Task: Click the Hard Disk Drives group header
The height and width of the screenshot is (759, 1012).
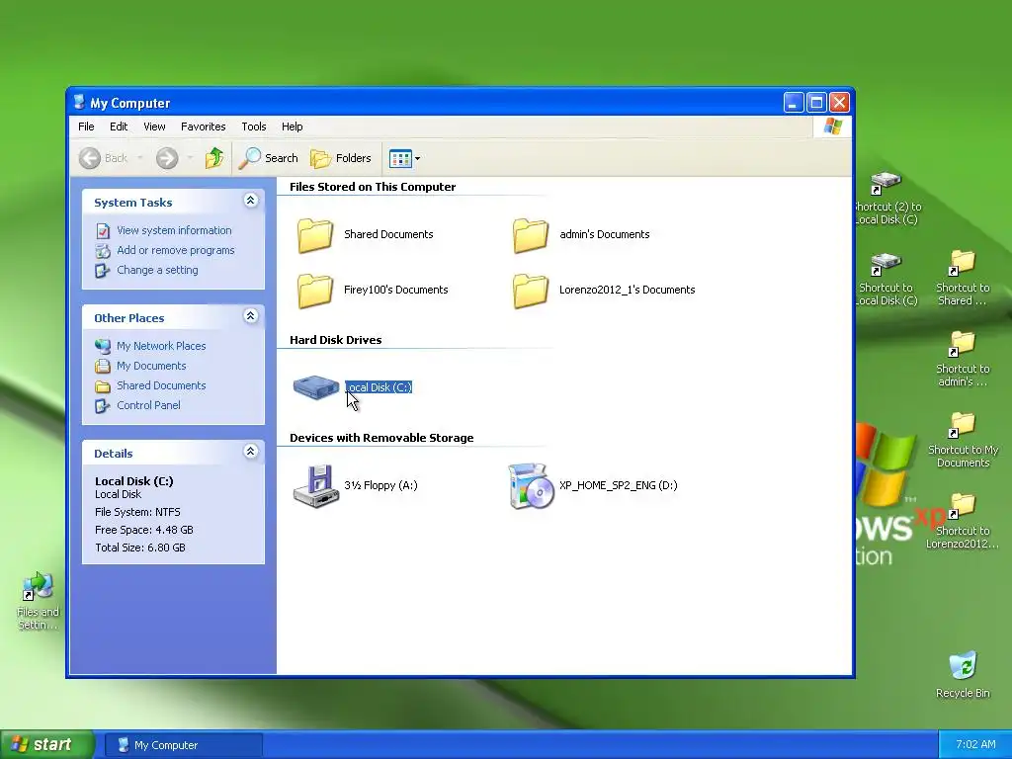Action: tap(336, 340)
